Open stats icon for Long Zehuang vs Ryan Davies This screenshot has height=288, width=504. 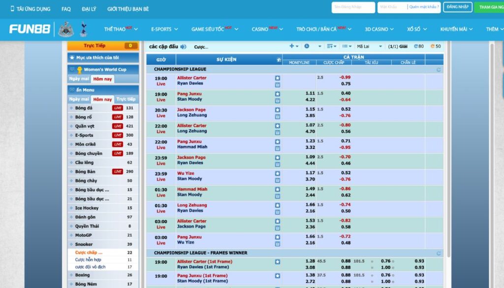pyautogui.click(x=278, y=212)
